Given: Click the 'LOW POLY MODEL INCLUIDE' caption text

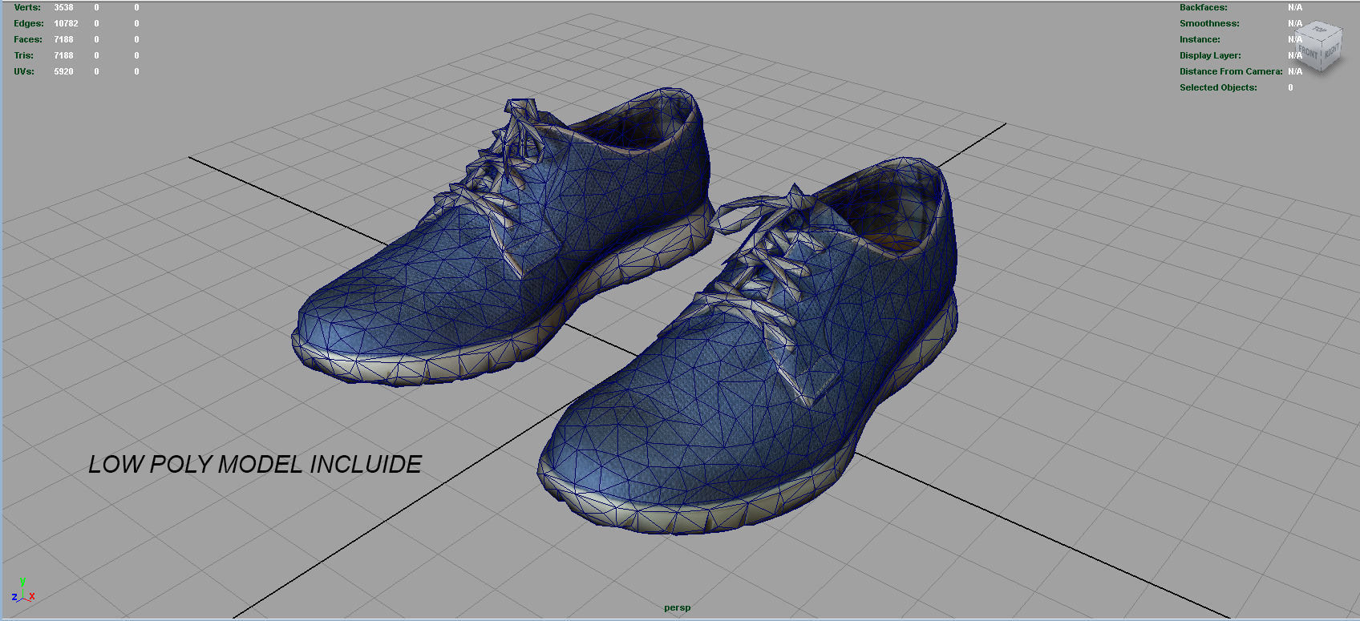Looking at the screenshot, I should (x=255, y=464).
